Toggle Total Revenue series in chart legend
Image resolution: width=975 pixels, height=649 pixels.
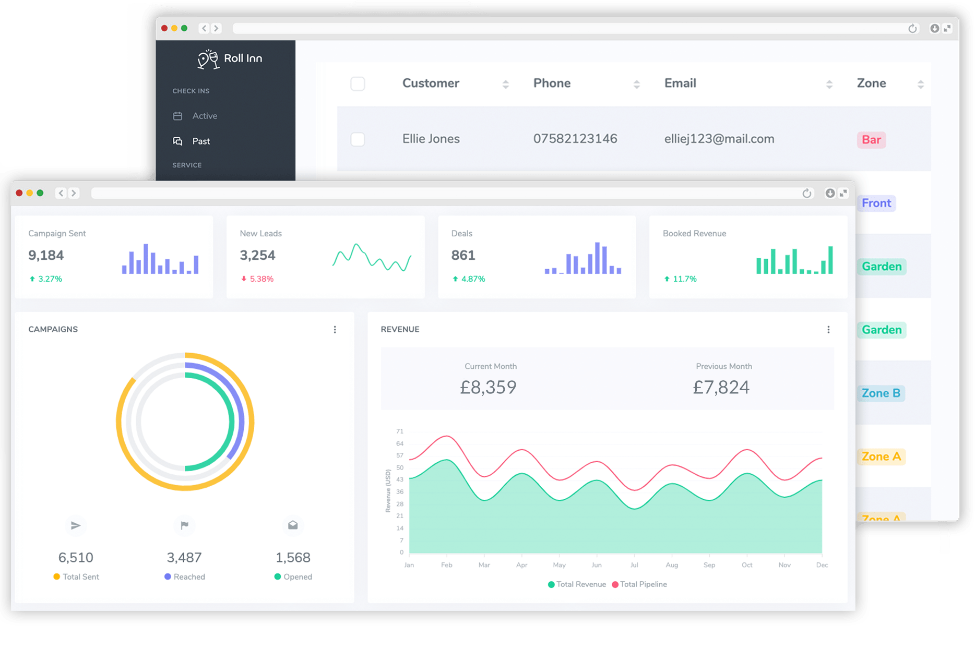click(x=577, y=584)
